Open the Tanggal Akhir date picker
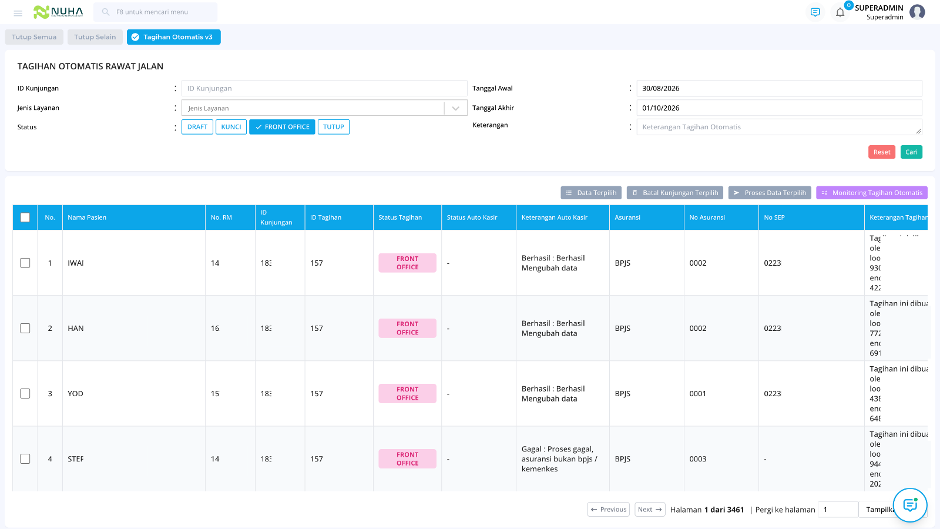940x529 pixels. pyautogui.click(x=780, y=108)
